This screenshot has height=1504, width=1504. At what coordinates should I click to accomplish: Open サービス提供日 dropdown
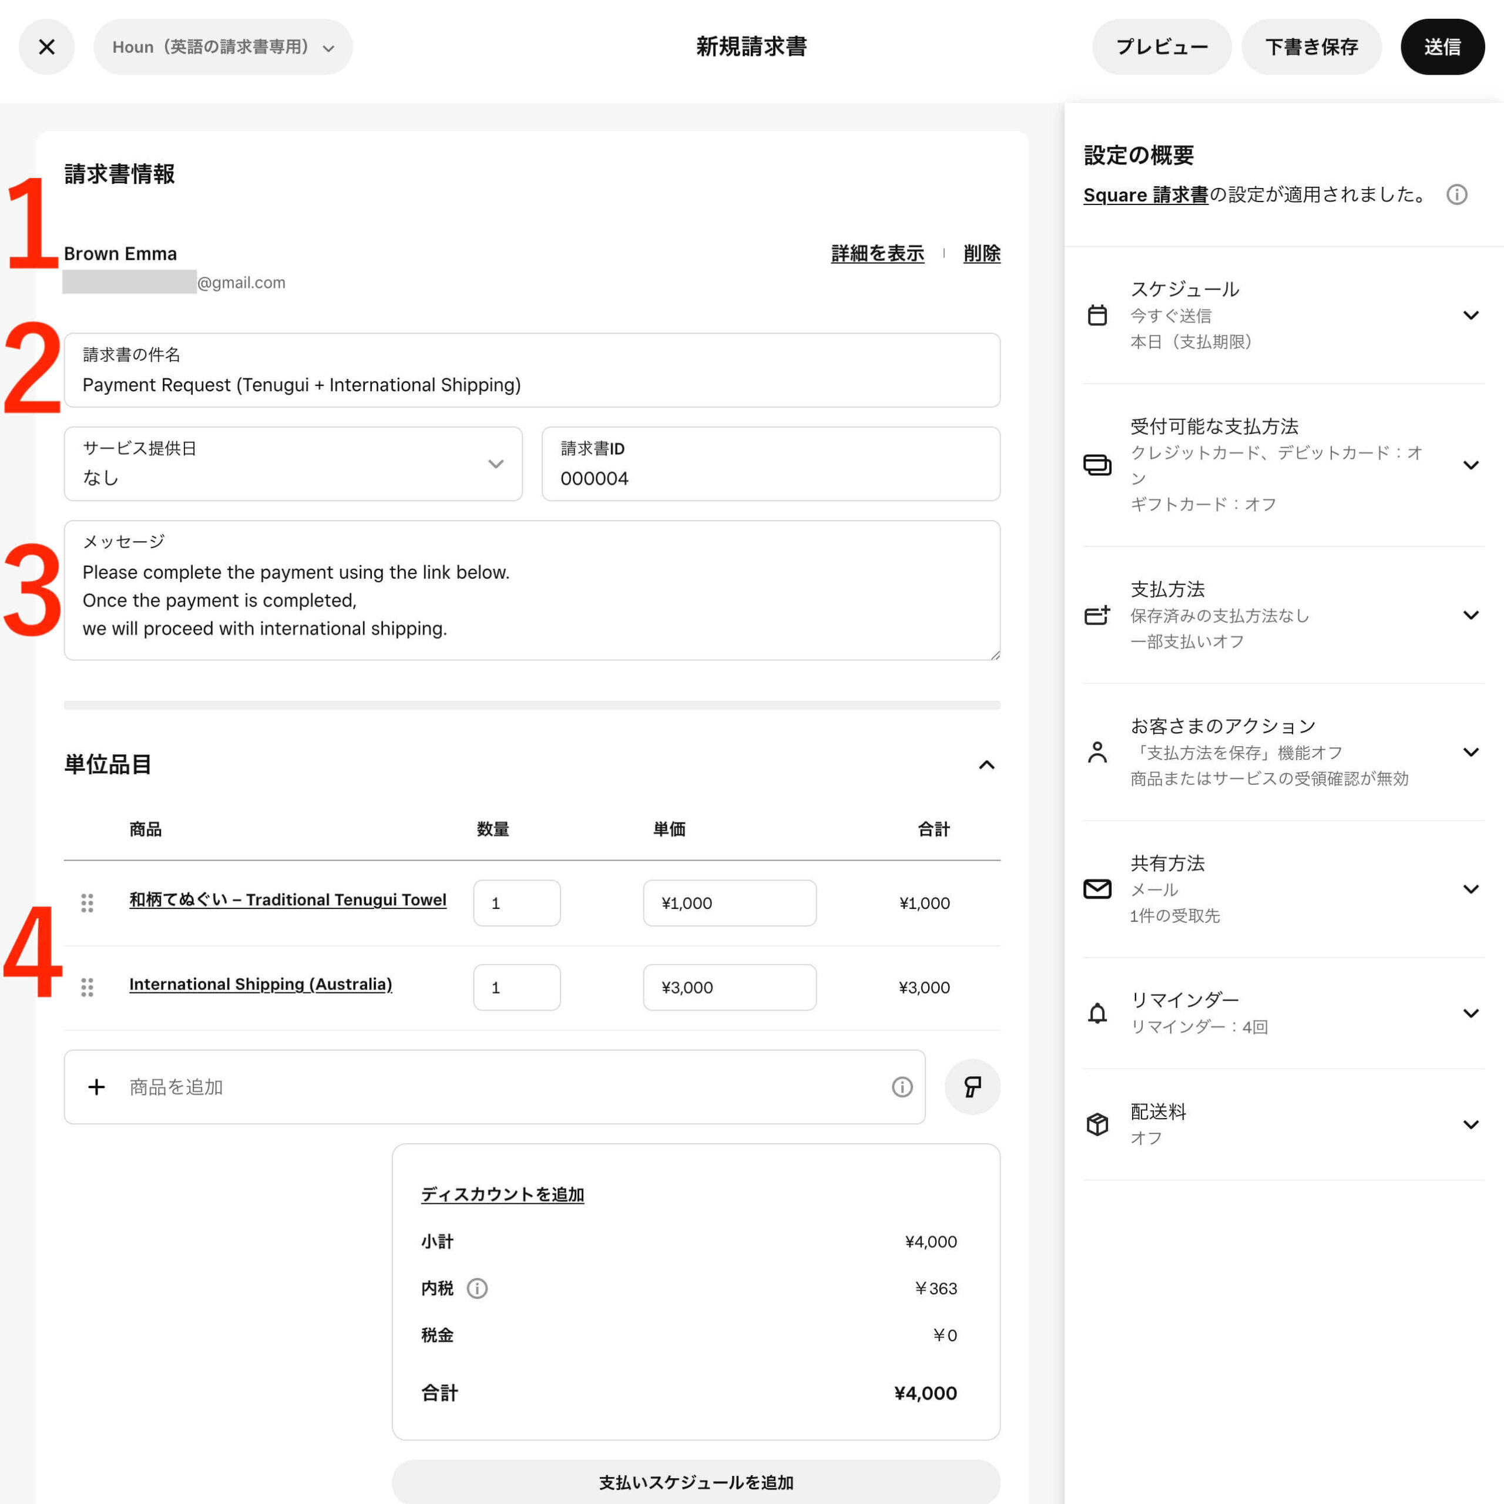pyautogui.click(x=293, y=464)
